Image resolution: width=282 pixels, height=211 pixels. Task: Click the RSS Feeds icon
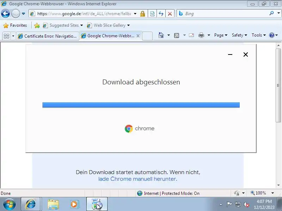coord(177,36)
